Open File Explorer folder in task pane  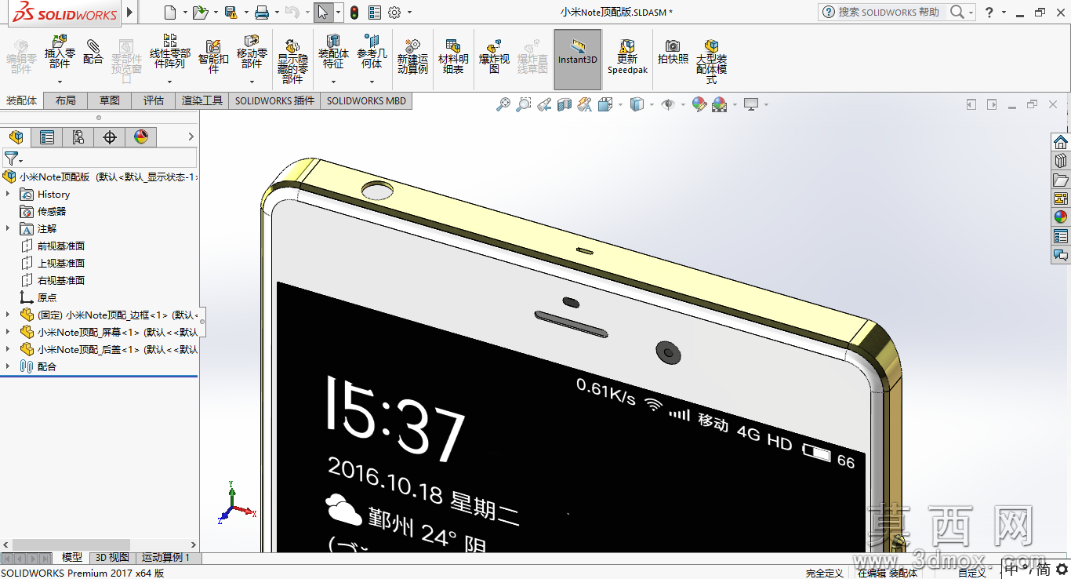pyautogui.click(x=1061, y=180)
